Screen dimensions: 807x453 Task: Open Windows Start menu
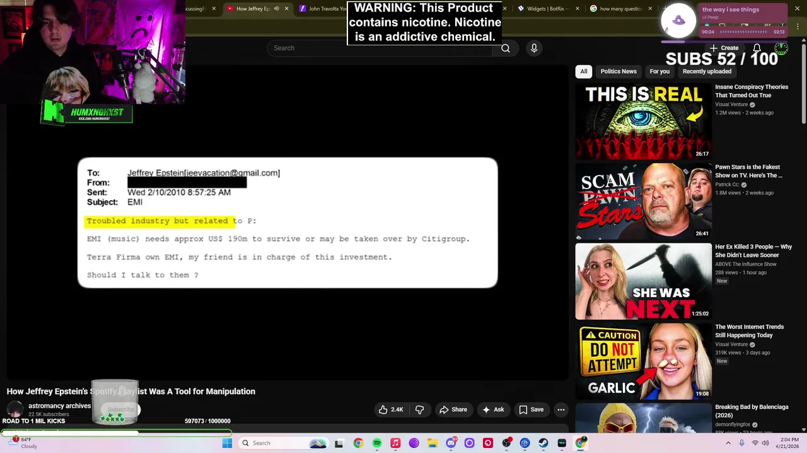tap(227, 443)
